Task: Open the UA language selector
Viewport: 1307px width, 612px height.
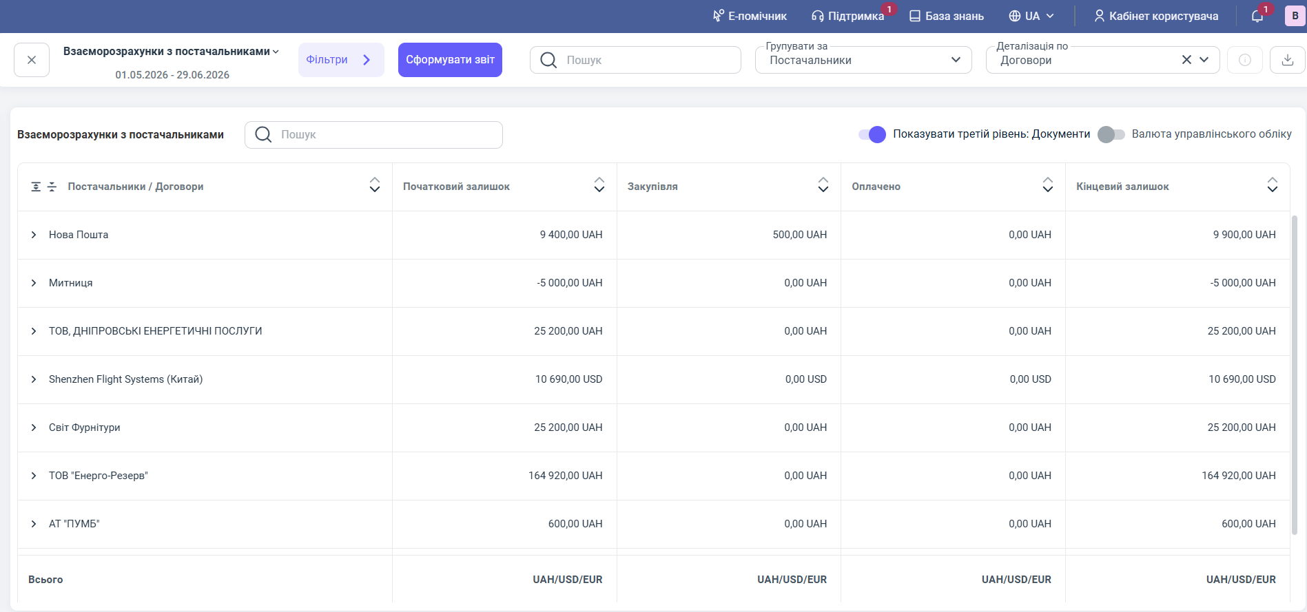Action: pos(1031,16)
